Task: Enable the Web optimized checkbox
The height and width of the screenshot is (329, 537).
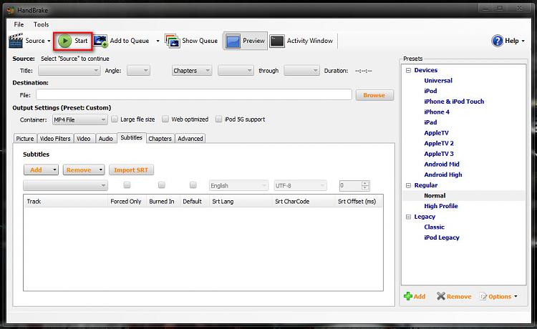Action: click(165, 119)
